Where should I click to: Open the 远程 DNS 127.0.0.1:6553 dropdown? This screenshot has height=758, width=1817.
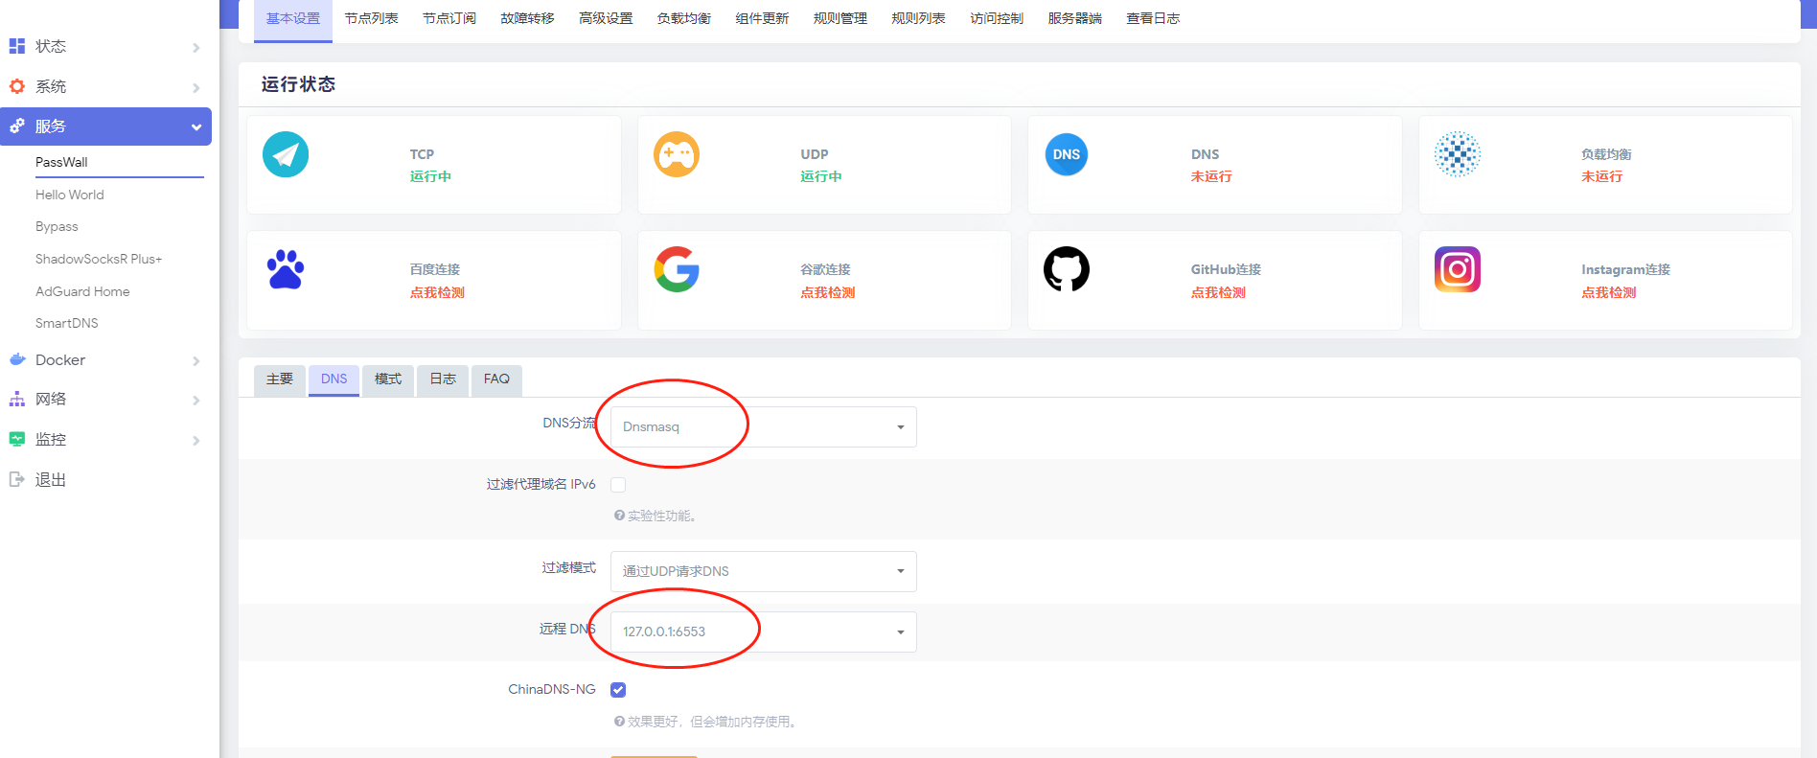(x=763, y=632)
